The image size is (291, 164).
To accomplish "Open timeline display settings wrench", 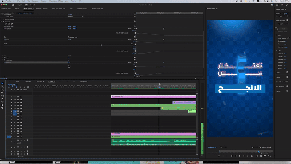I will click(24, 87).
